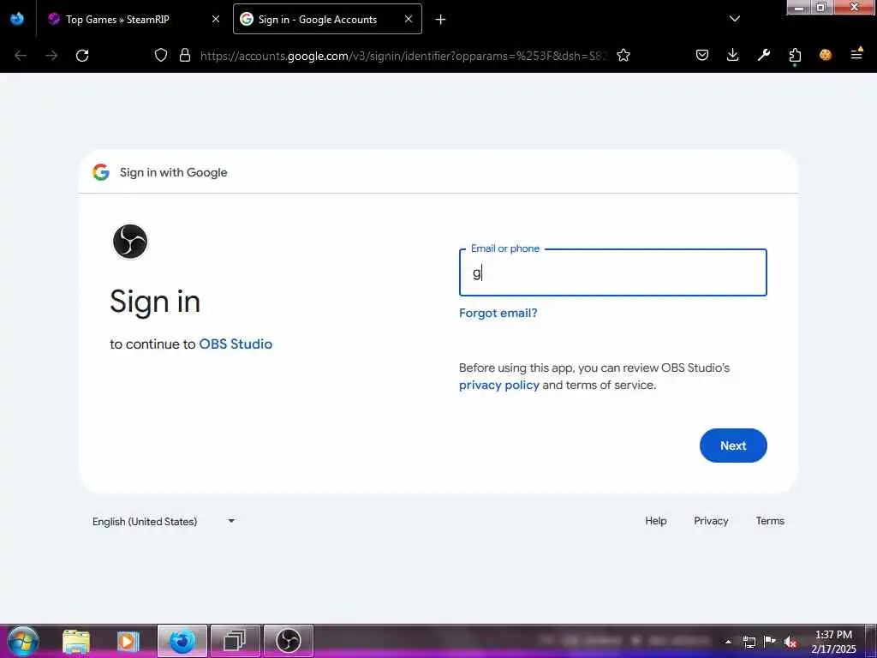Open the list all tabs dropdown
877x658 pixels.
coord(735,19)
